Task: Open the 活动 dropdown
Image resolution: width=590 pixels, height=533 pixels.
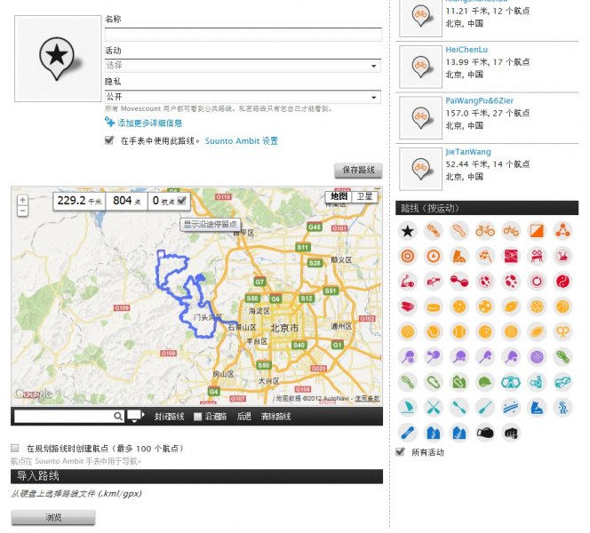Action: tap(243, 66)
